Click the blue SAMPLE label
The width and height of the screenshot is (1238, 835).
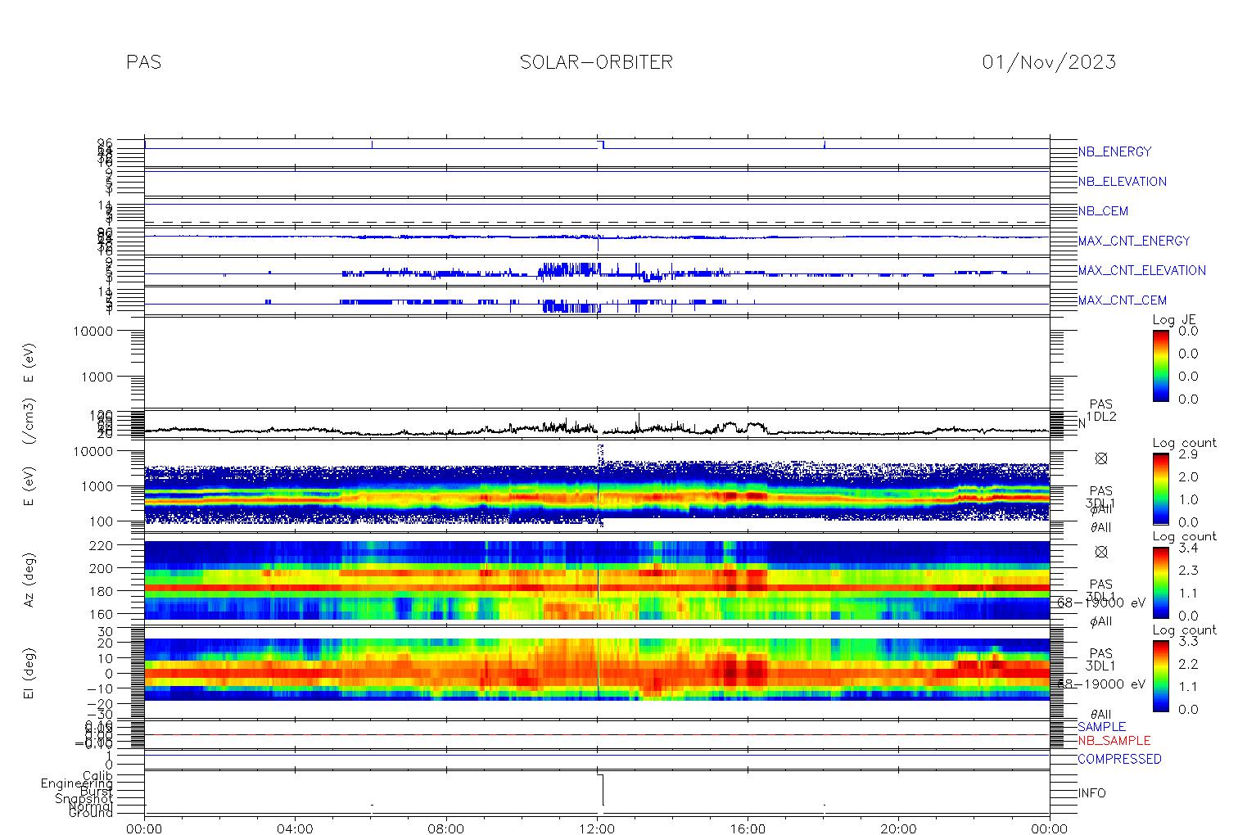tap(1101, 727)
